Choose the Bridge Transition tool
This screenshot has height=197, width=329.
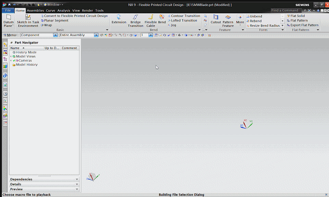coord(136,21)
